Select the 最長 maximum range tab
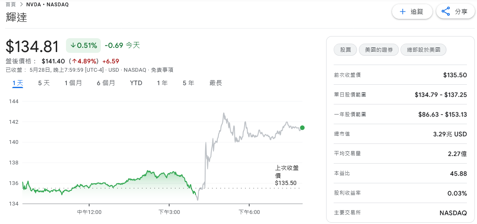 [x=216, y=83]
